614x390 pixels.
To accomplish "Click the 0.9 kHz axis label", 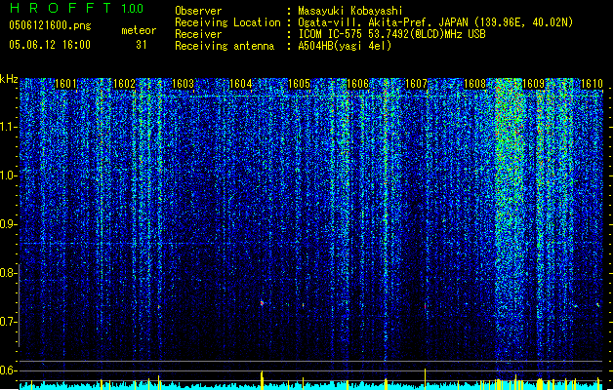I will click(x=8, y=224).
